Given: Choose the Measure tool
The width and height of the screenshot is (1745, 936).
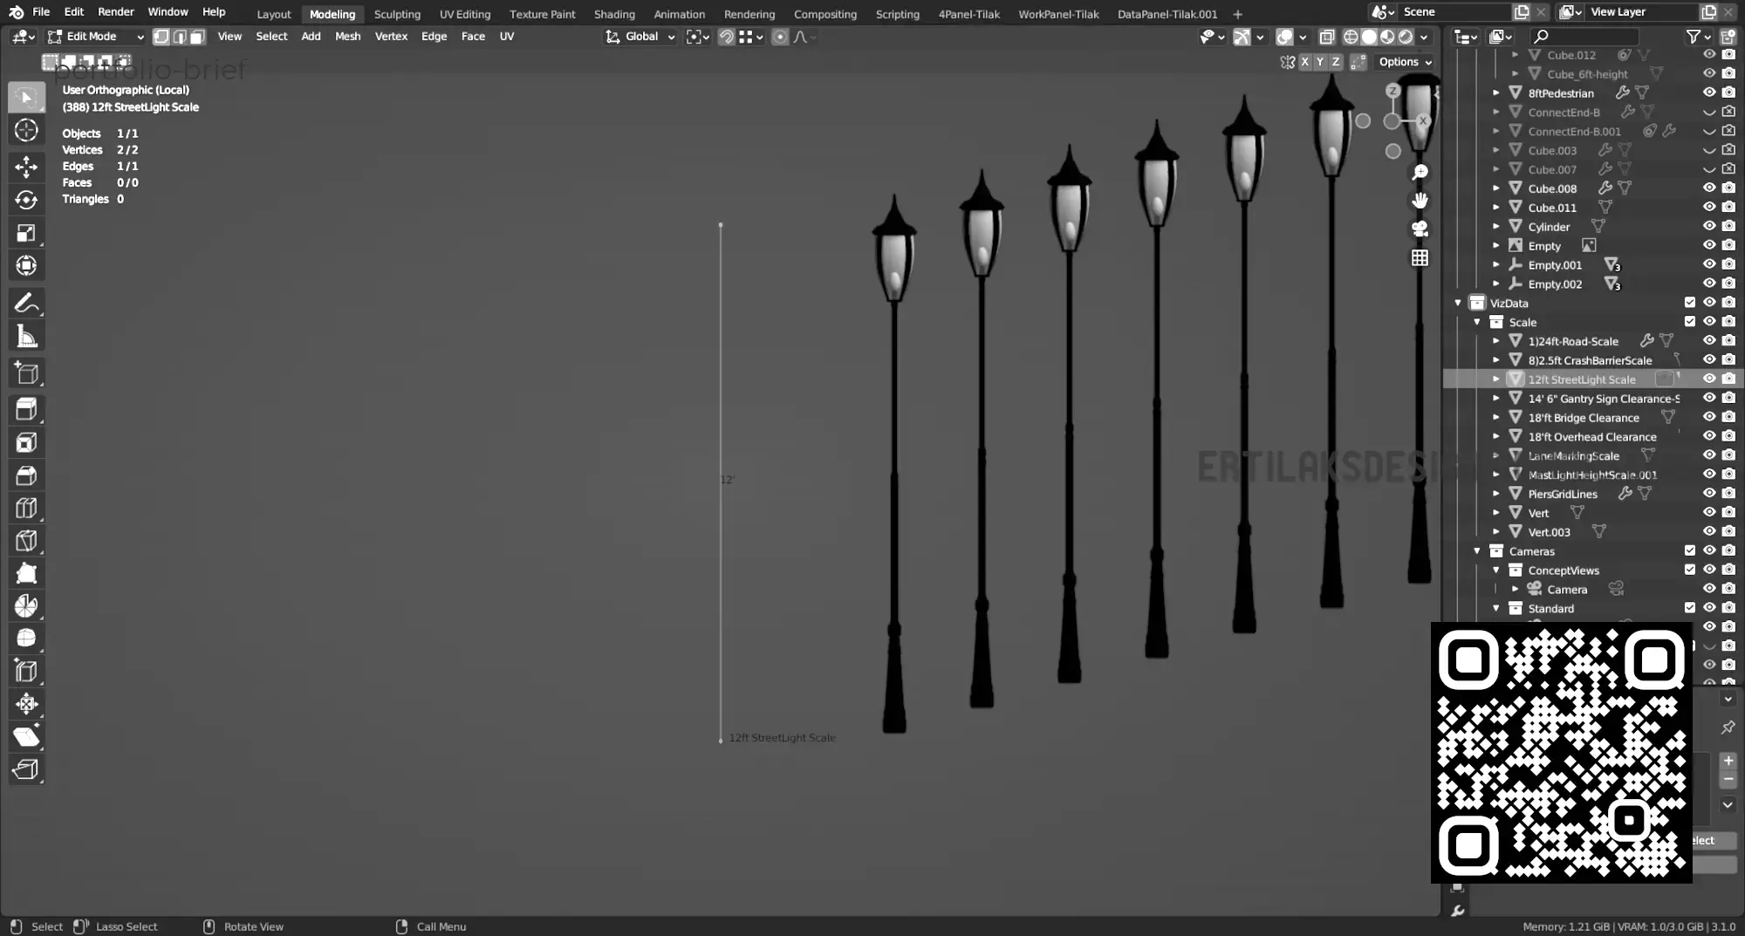Looking at the screenshot, I should [26, 337].
